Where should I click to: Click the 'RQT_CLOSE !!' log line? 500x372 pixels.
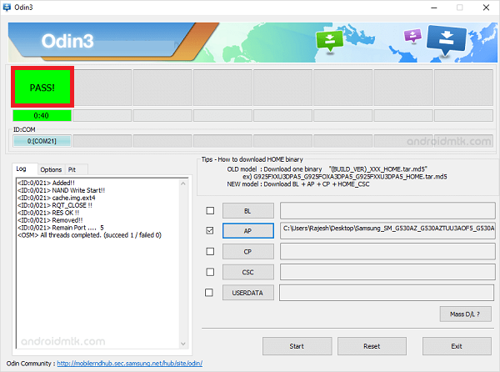click(55, 205)
